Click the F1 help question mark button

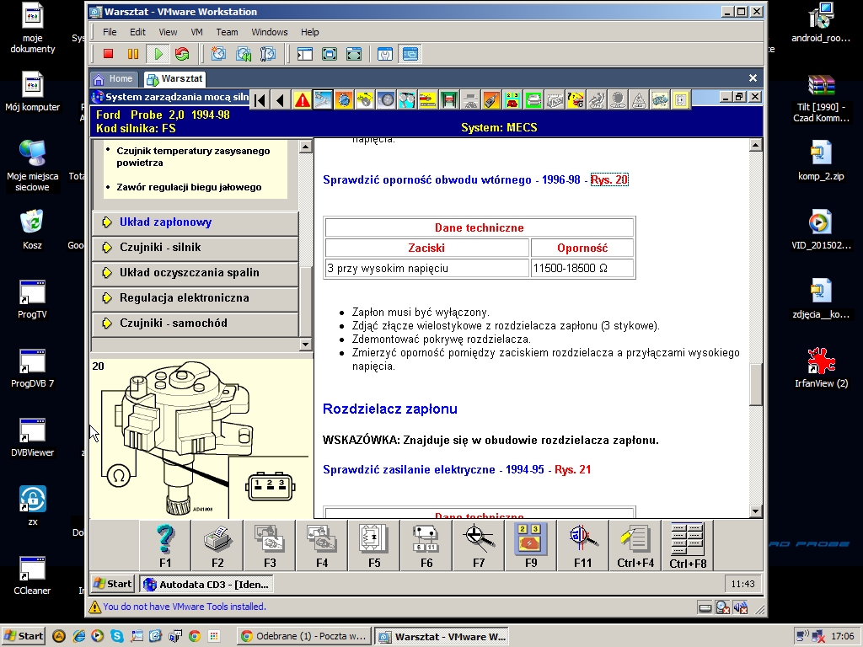click(x=165, y=544)
